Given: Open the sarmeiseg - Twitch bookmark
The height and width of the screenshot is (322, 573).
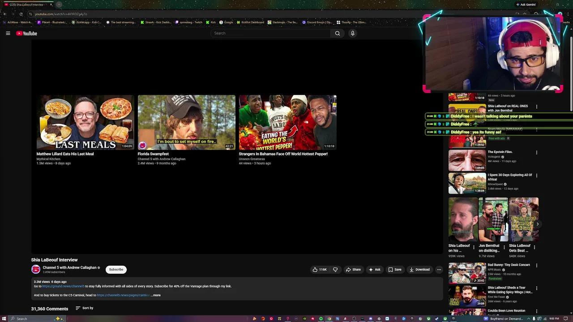Looking at the screenshot, I should pos(189,22).
